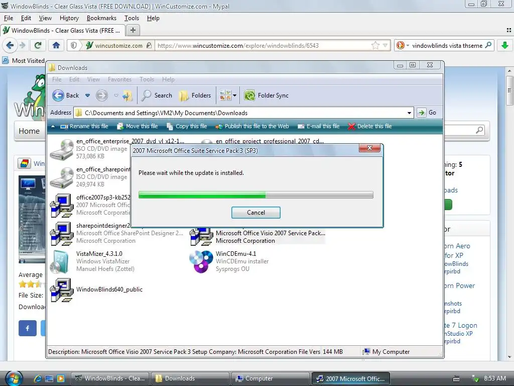Click the browser Forward arrow button
The height and width of the screenshot is (386, 514).
22,45
